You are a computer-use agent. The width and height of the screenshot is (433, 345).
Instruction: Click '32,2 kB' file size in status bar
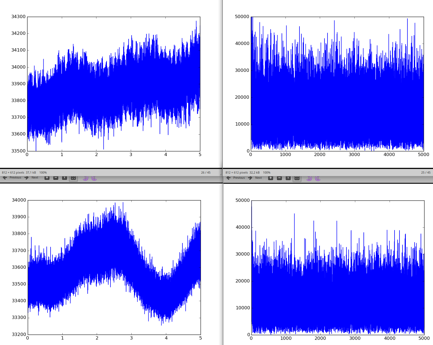pos(254,173)
